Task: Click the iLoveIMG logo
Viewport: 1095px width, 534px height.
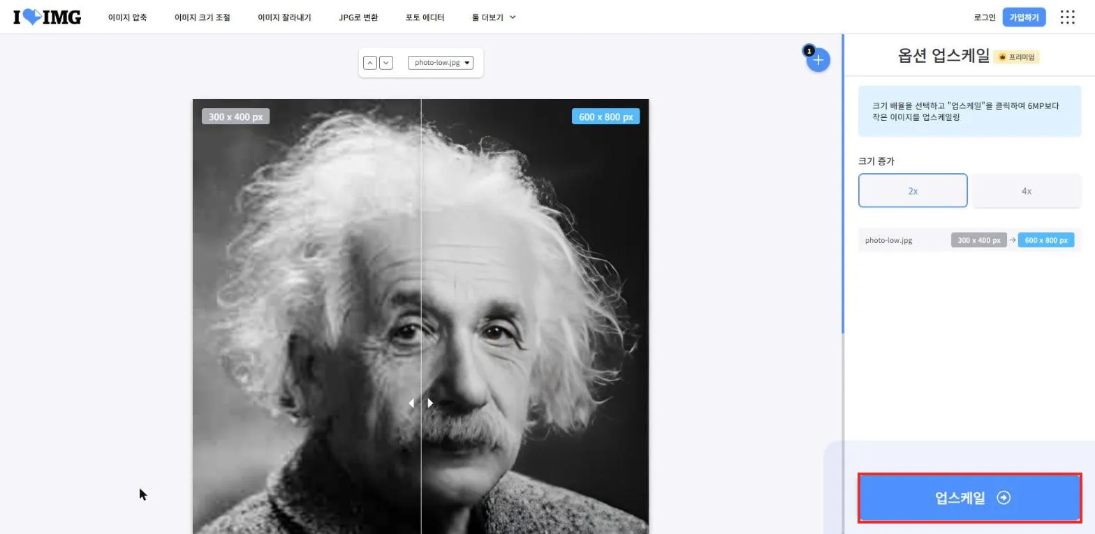Action: [47, 17]
